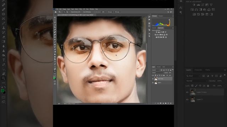Add a layer mask from Layers footer
The width and height of the screenshot is (227, 127).
[x=161, y=103]
